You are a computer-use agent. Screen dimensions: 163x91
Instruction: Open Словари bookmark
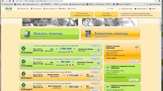click(x=64, y=4)
